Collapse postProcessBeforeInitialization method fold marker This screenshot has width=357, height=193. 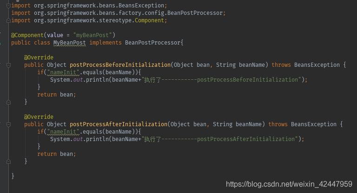[x=9, y=65]
